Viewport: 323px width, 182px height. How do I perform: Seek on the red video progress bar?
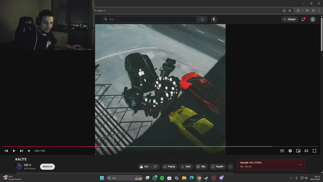coord(160,147)
